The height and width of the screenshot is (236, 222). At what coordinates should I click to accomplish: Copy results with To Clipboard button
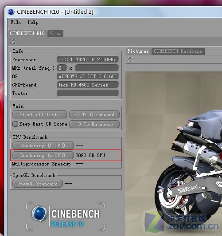(94, 114)
